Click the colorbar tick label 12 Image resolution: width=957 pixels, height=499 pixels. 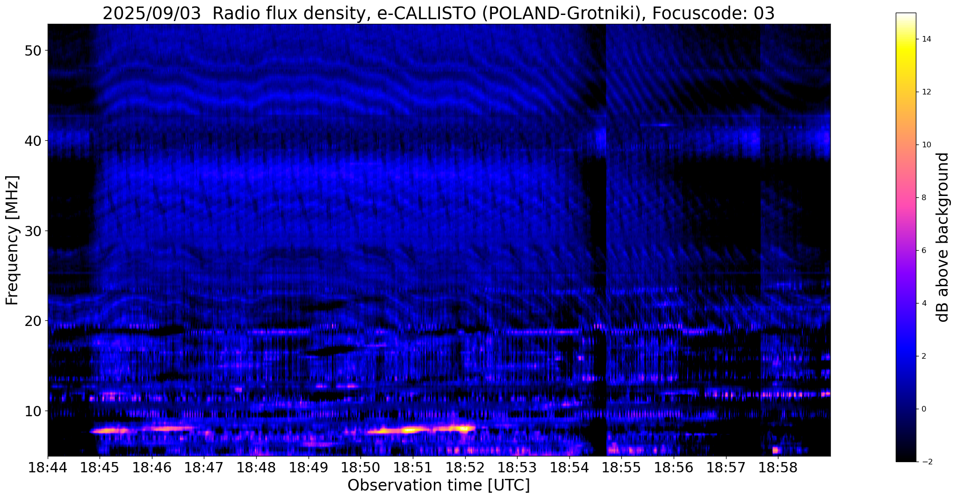(926, 92)
